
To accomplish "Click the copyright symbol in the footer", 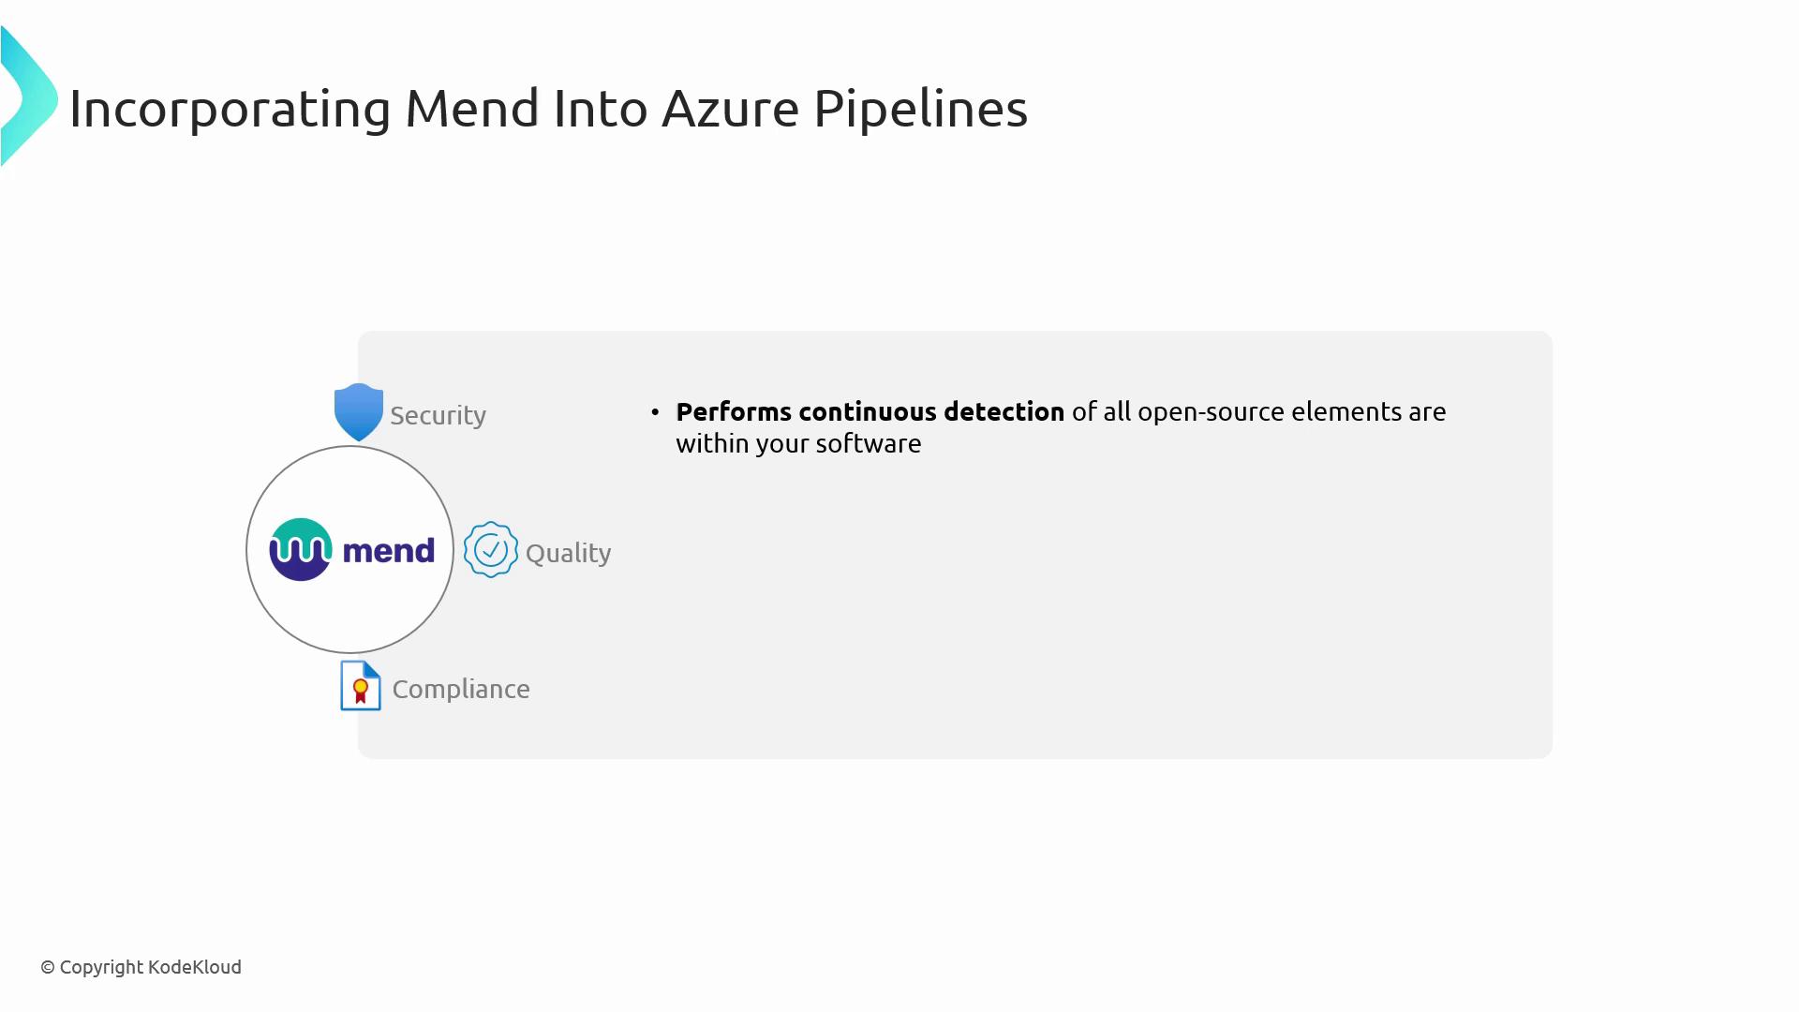I will 48,967.
